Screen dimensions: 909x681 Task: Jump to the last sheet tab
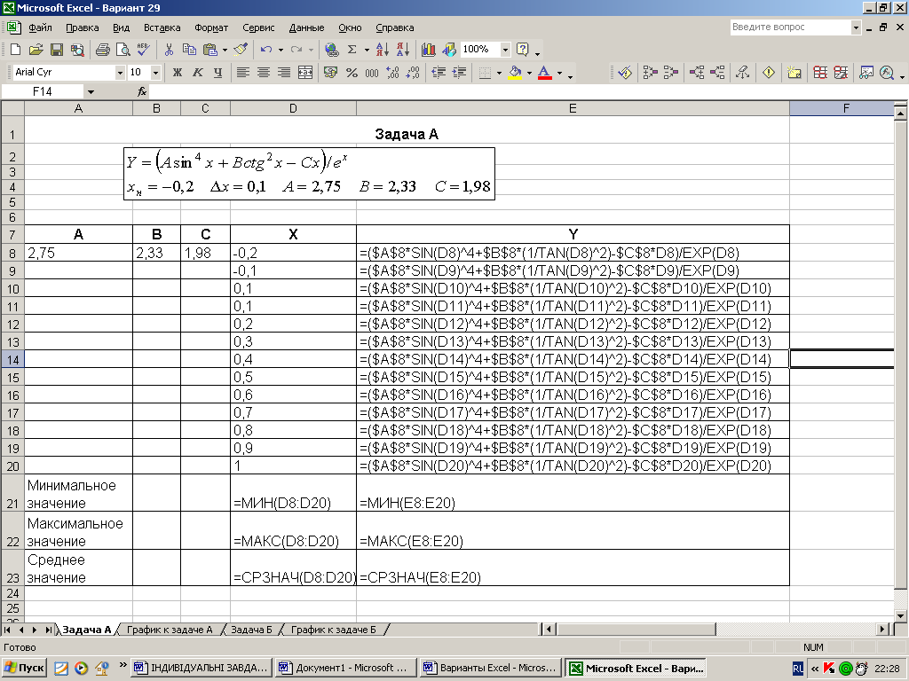50,630
